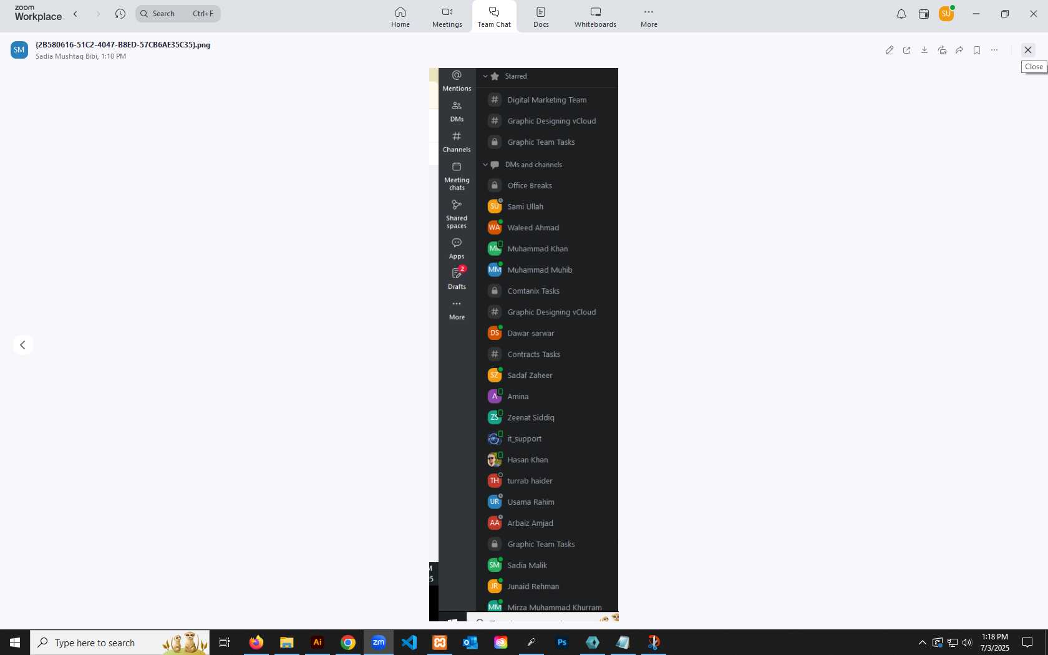Click the Search field in Zoom header
Screen dimensions: 1048x655
tap(178, 14)
